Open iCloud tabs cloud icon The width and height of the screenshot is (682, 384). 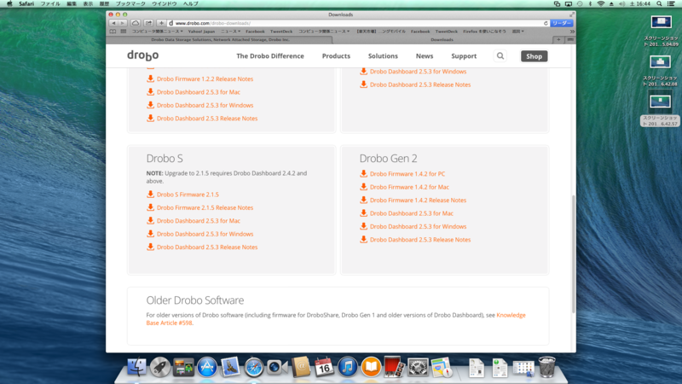136,23
